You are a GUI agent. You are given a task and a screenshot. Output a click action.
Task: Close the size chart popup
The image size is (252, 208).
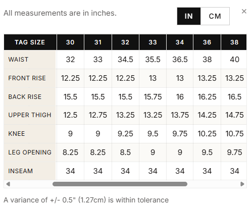coord(244,12)
